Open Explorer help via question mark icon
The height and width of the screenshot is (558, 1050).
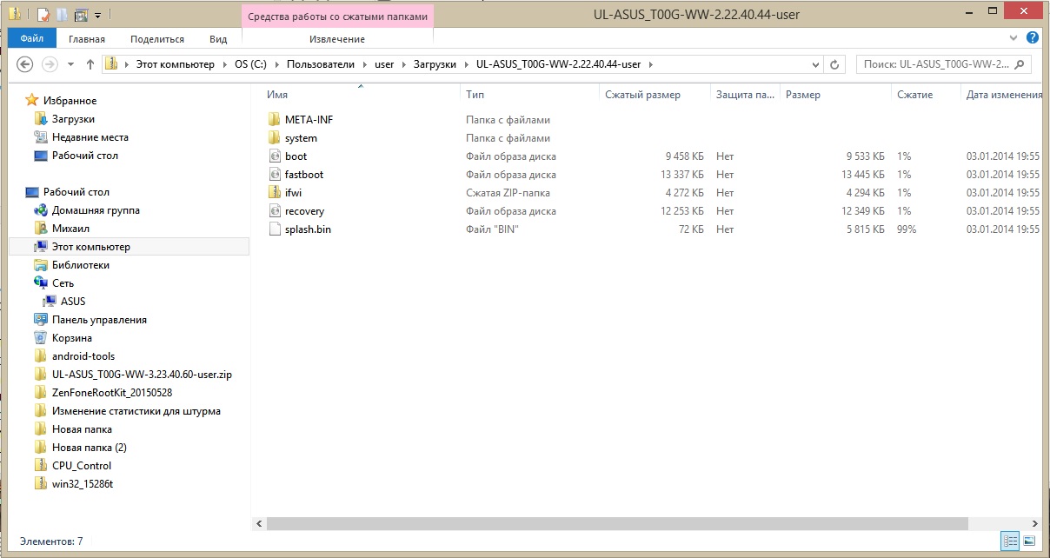[1033, 38]
